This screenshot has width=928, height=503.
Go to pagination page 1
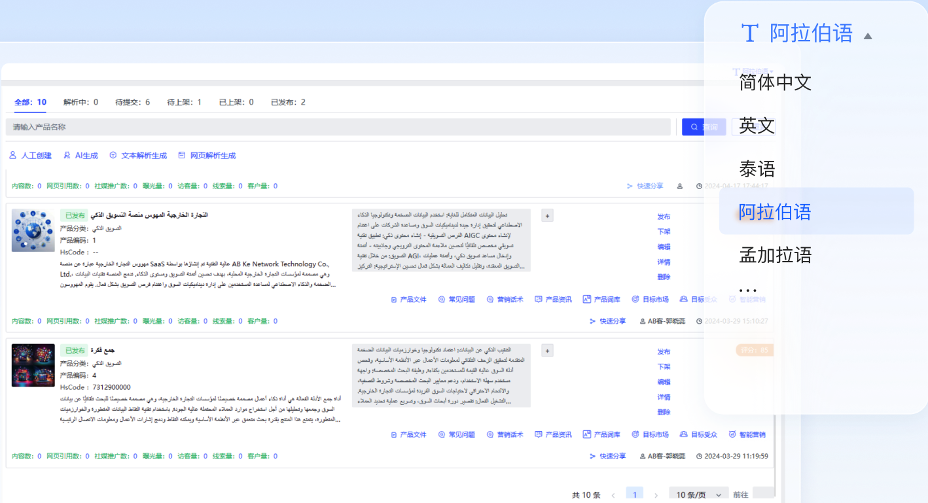point(635,494)
